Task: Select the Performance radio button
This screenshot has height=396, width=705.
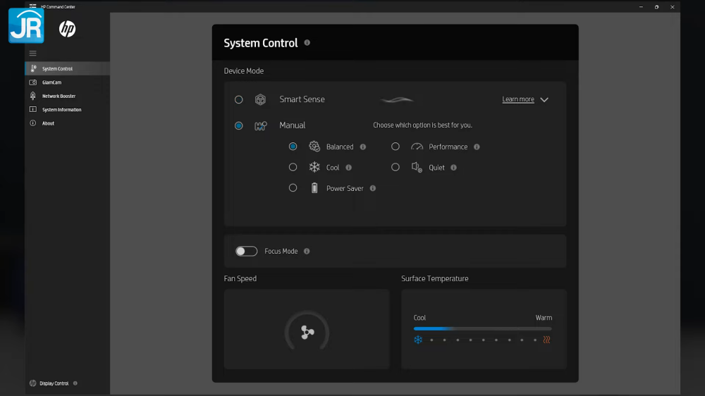Action: (396, 147)
